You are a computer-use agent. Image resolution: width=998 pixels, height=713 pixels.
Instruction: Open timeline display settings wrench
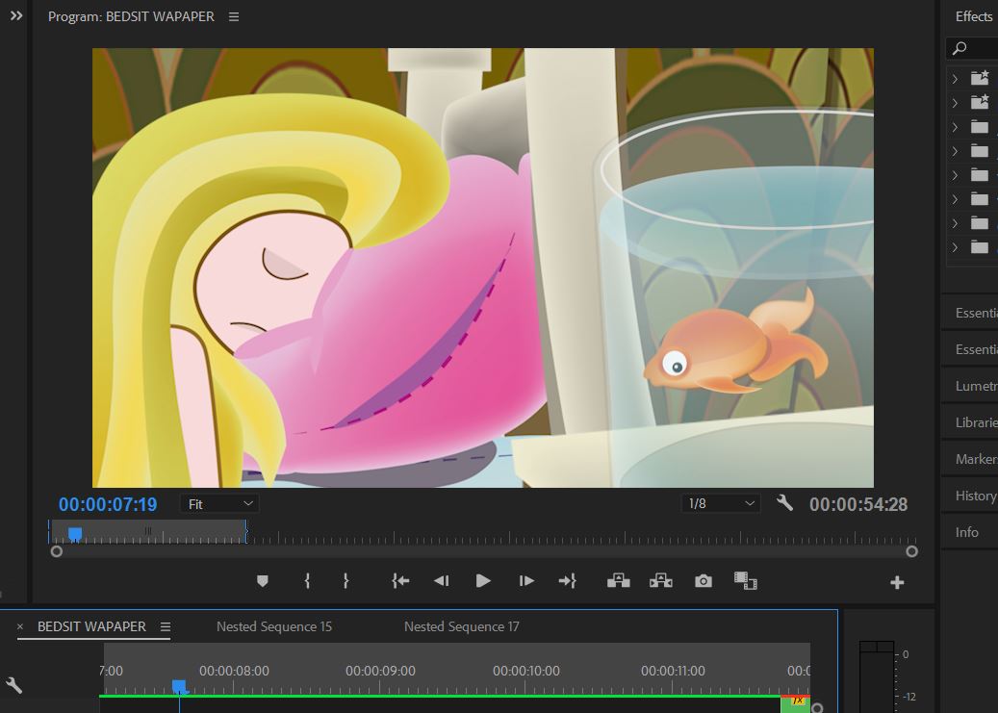pyautogui.click(x=14, y=686)
